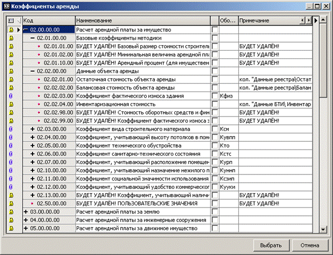The height and width of the screenshot is (255, 333).
Task: Click the black right-arrow panel icon in header
Action: (x=316, y=20)
